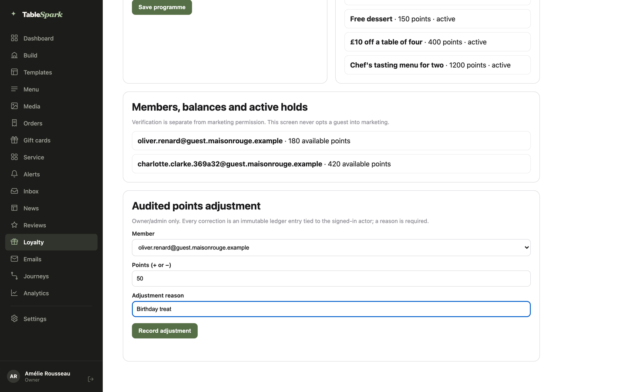Click the TableSpark sparkle logo icon
This screenshot has width=627, height=392.
(x=13, y=14)
